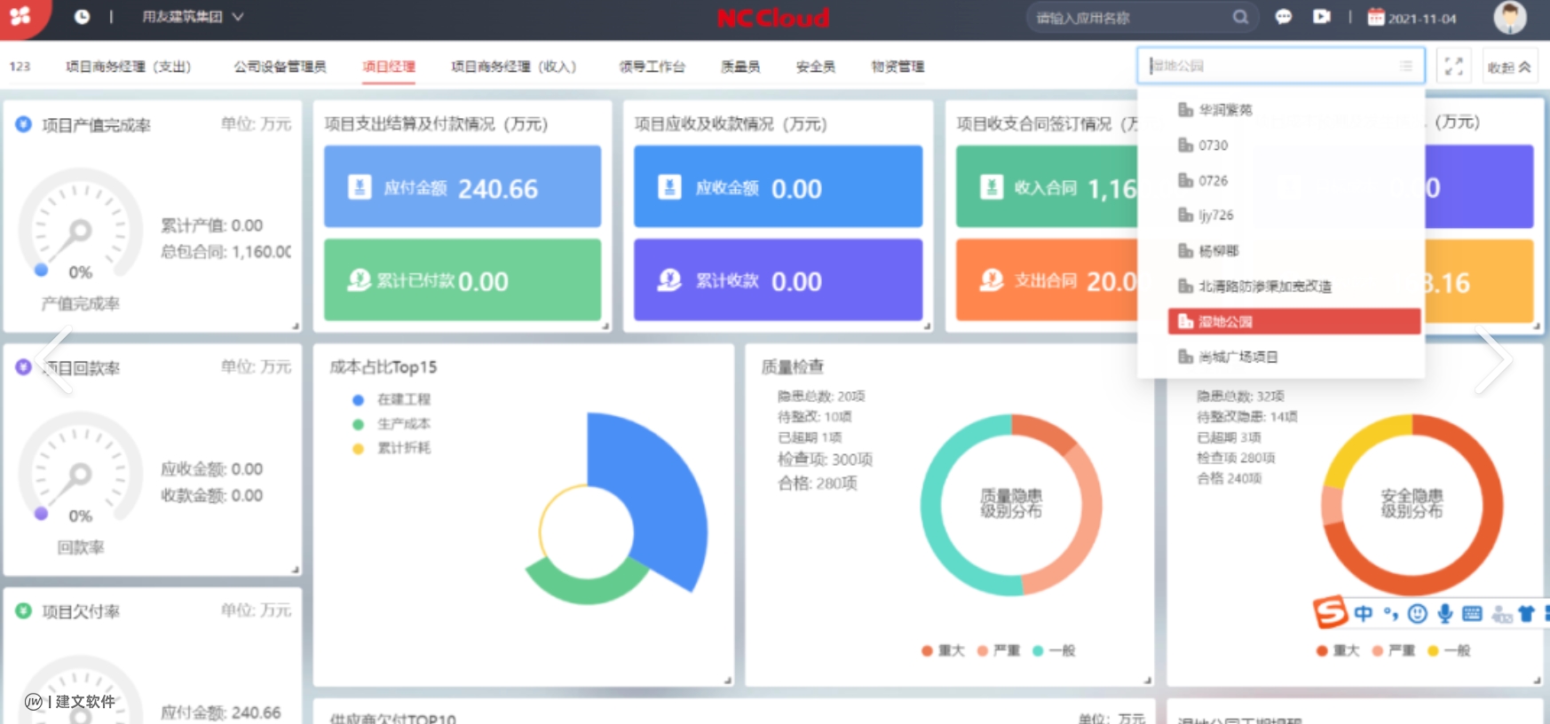
Task: Toggle 在建工程 legend in cost chart
Action: tap(391, 400)
